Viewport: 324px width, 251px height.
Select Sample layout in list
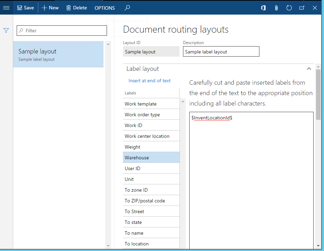[x=58, y=54]
